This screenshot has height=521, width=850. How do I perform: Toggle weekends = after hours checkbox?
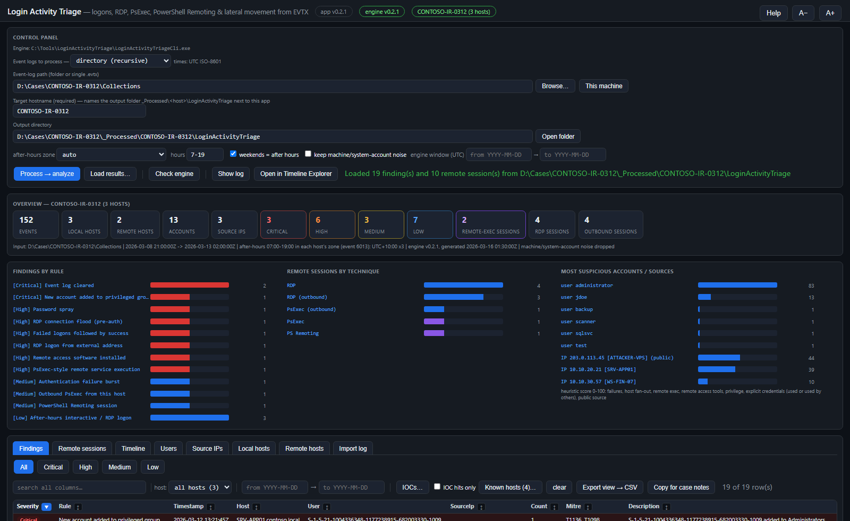[233, 154]
